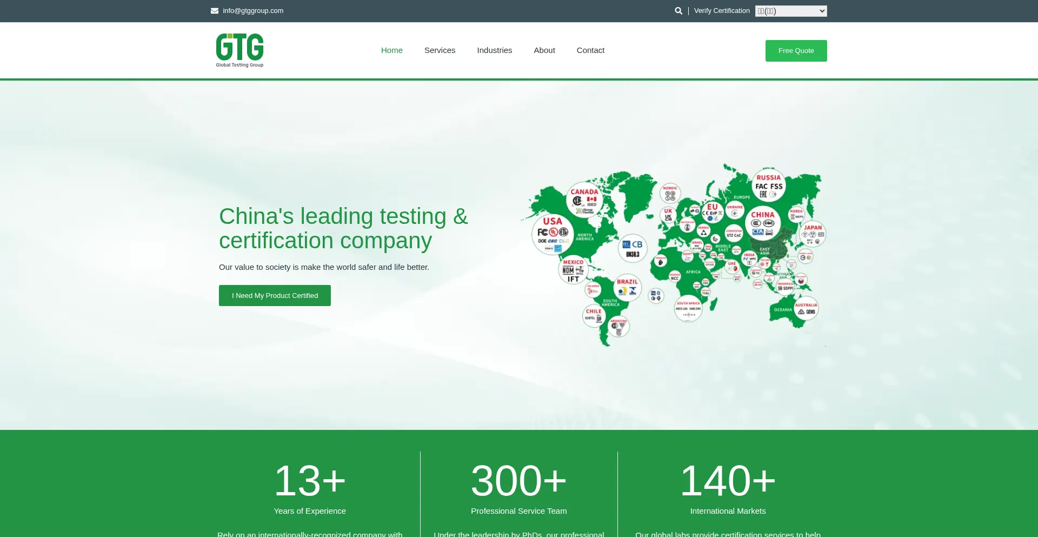Go to the About page

[x=544, y=50]
